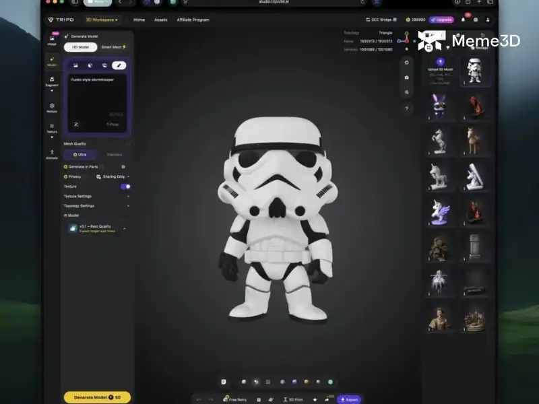The width and height of the screenshot is (539, 404).
Task: Open the bunny with goggles asset thumbnail
Action: (440, 106)
